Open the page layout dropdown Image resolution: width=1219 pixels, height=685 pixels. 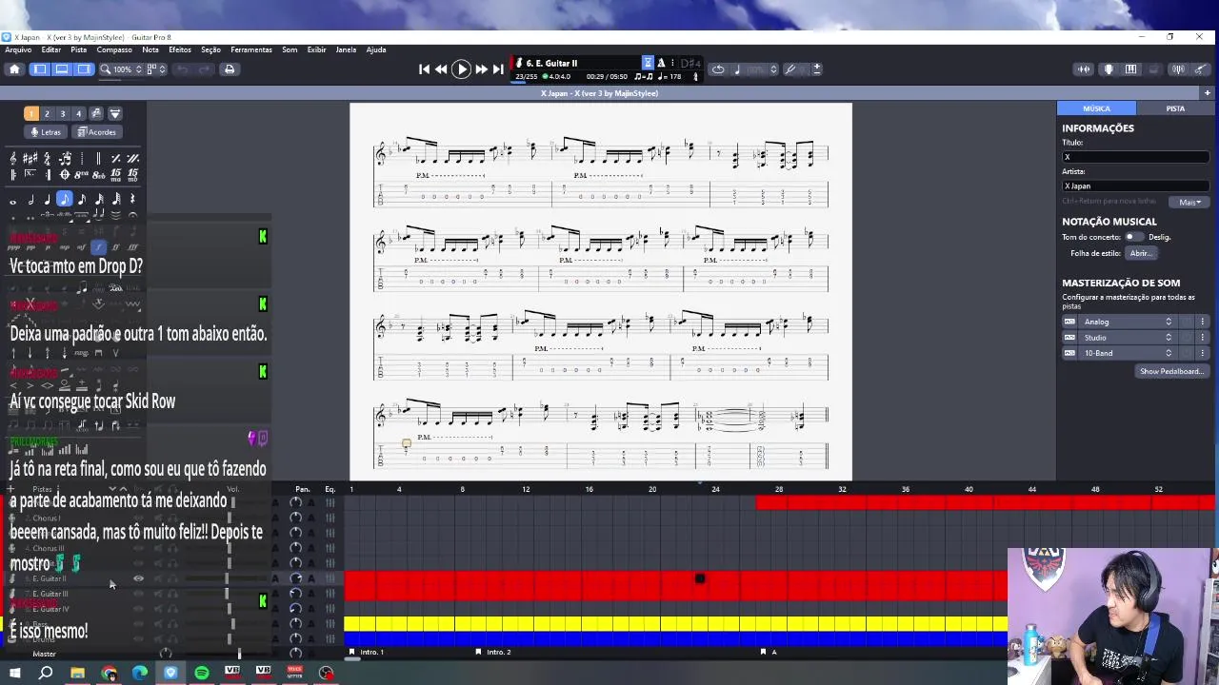(156, 69)
